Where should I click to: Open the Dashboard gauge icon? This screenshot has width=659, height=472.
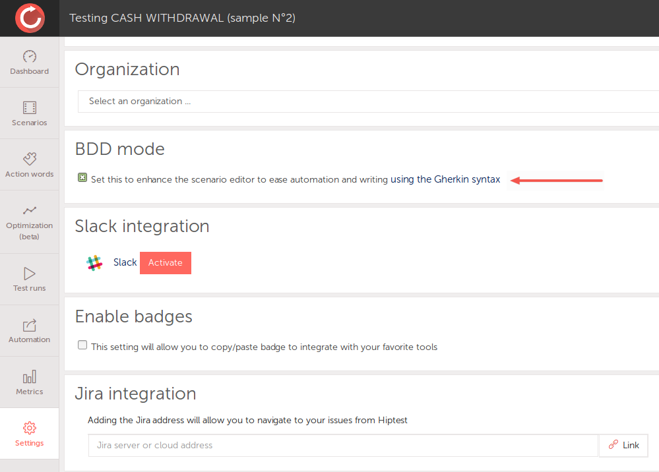30,56
